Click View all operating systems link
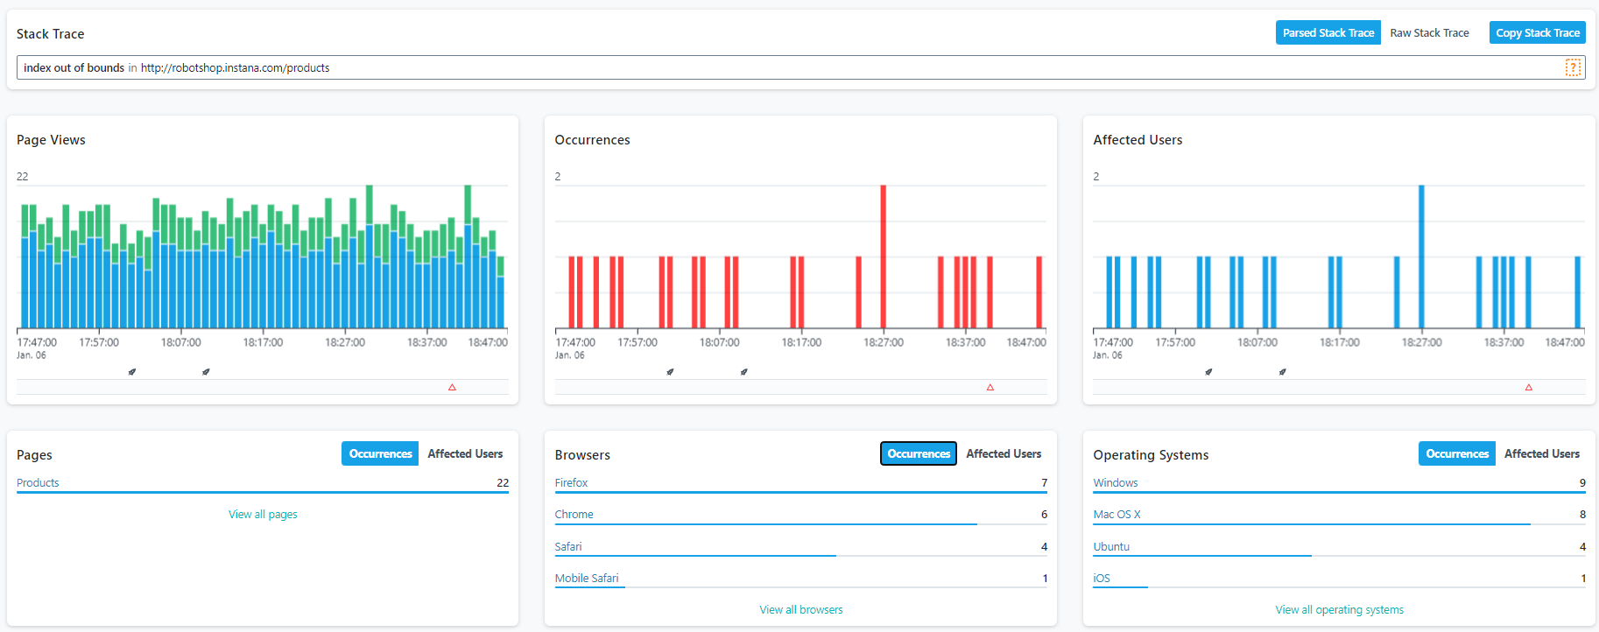 pos(1339,609)
